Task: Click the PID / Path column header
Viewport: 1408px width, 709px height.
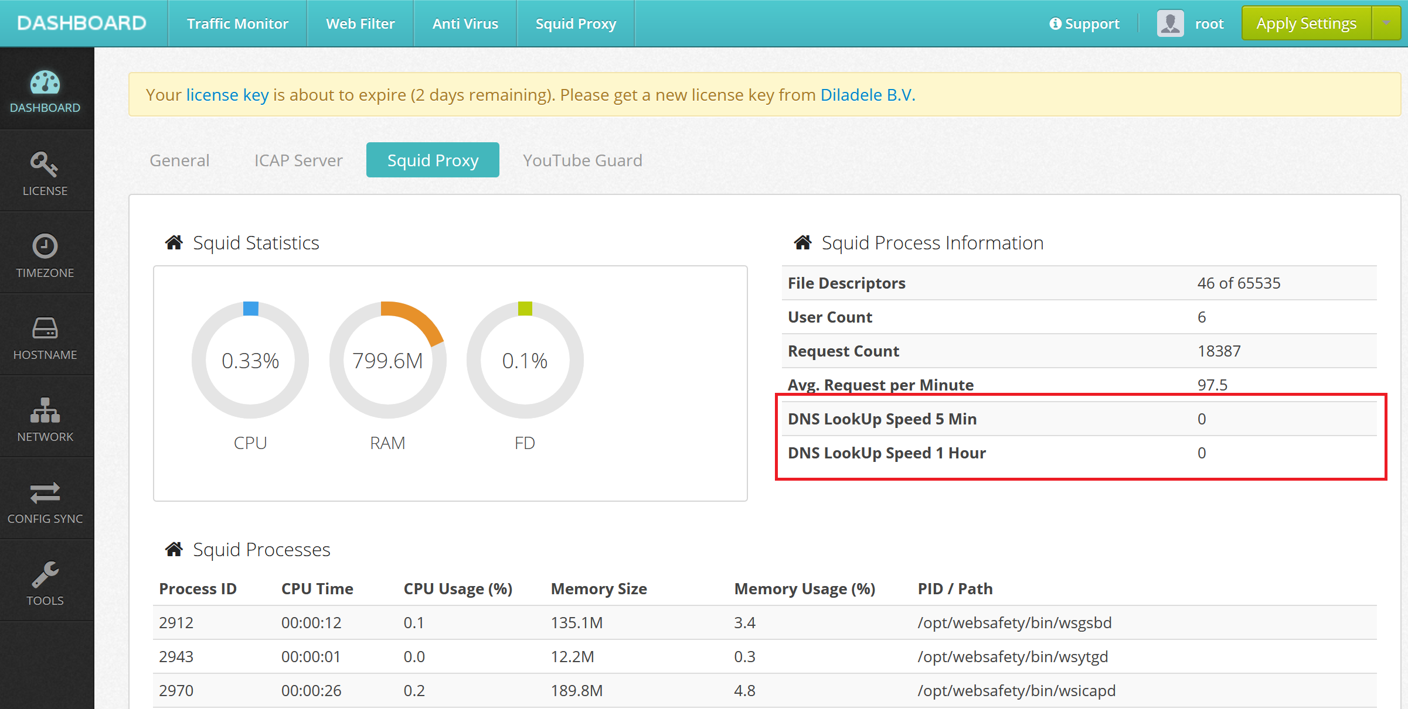Action: click(x=955, y=589)
